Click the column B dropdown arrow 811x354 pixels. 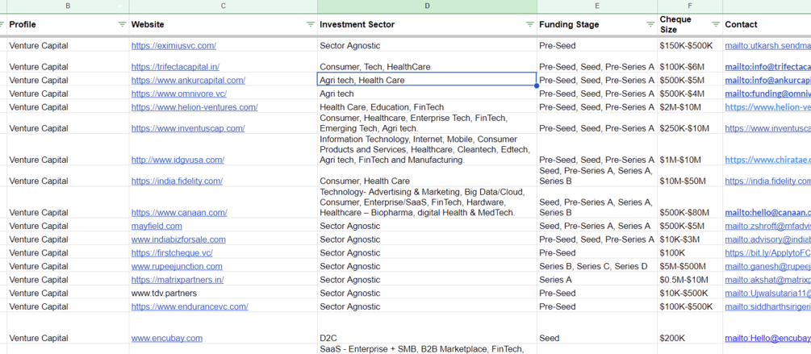click(120, 6)
